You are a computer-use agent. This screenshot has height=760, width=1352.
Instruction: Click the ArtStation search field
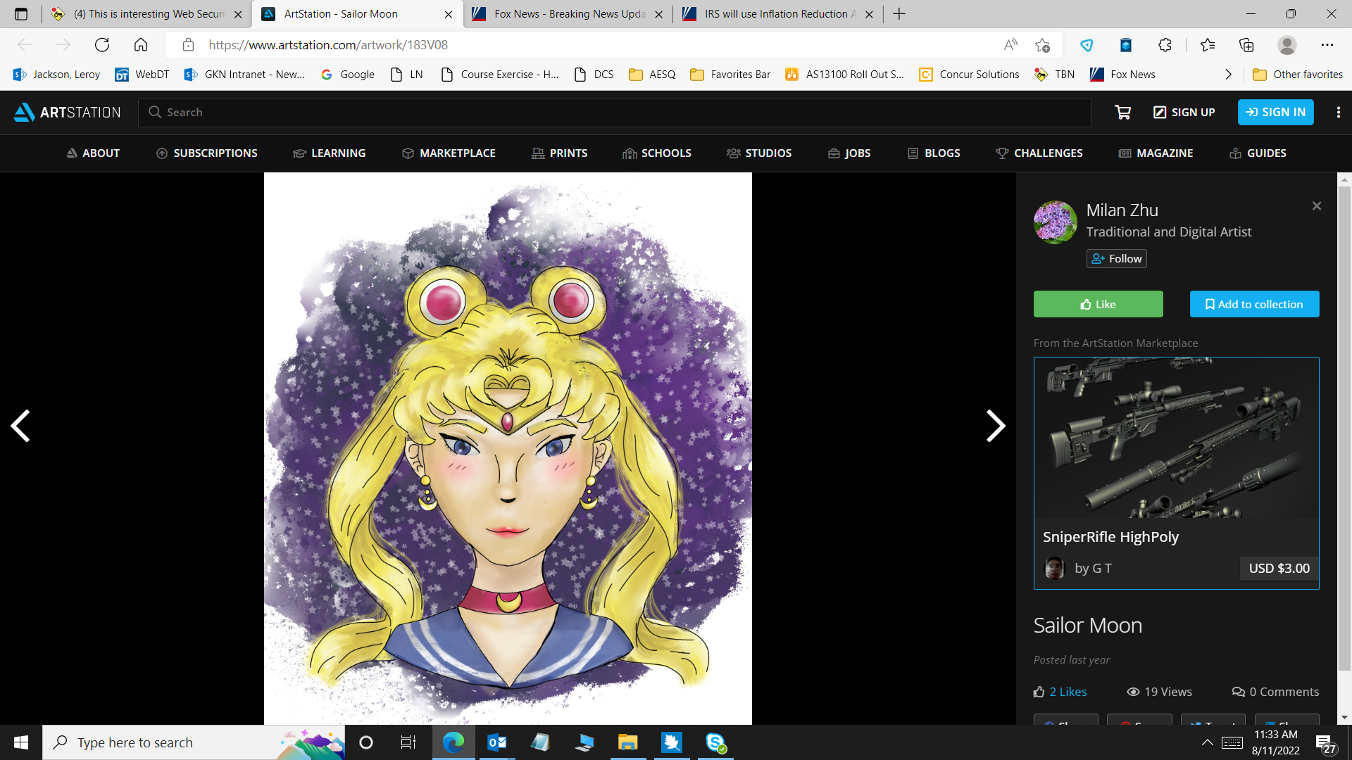click(x=615, y=112)
